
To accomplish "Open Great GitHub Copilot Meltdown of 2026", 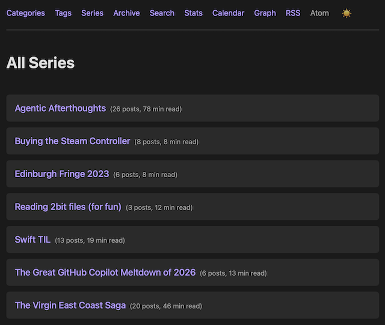I will click(105, 273).
